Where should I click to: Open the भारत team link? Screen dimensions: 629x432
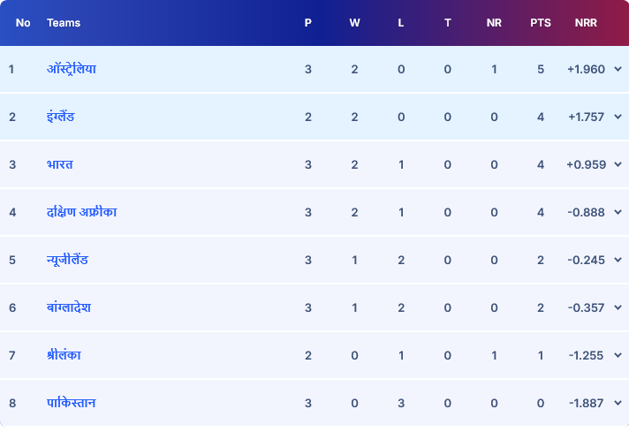[x=60, y=164]
